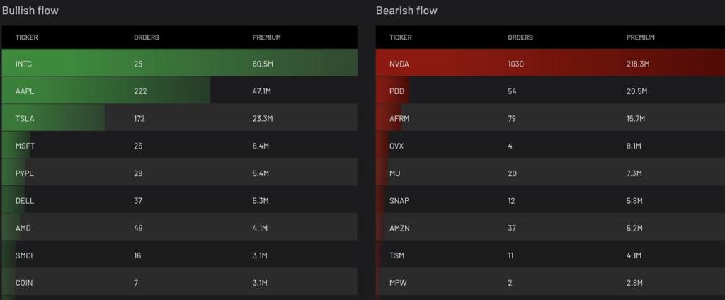
Task: Select the AAPL bullish flow row
Action: (25, 91)
